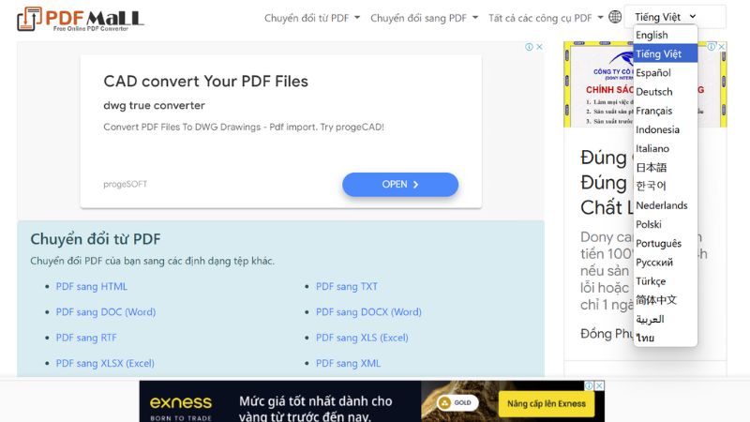
Task: Choose Français language option
Action: [666, 111]
